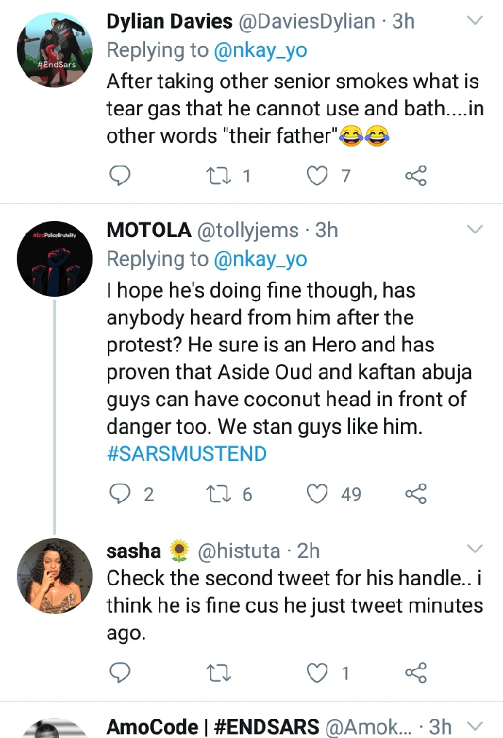Share Dylian Davies' tweet
Viewport: 503px width, 738px height.
[416, 176]
